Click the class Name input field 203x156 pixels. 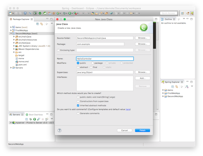point(105,59)
